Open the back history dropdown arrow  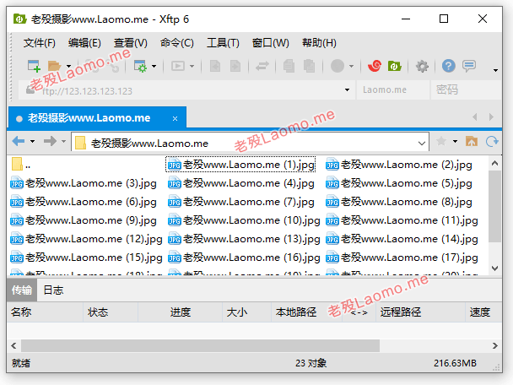point(32,142)
